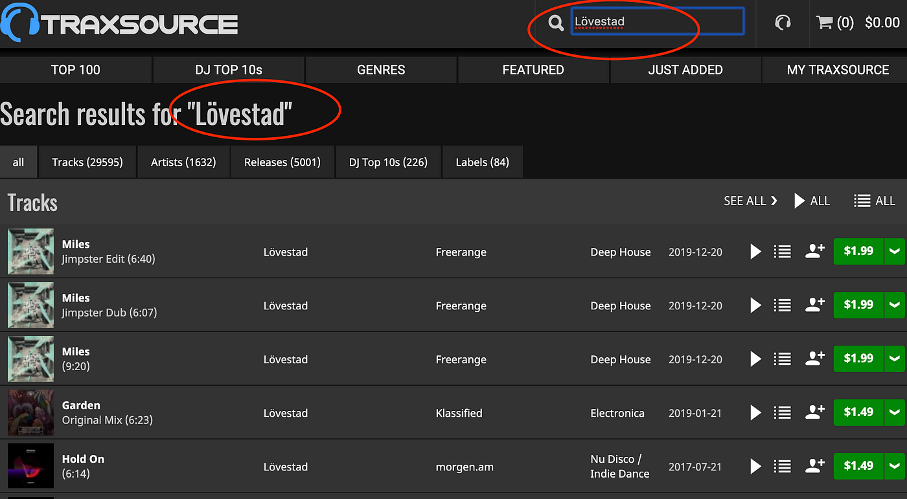Viewport: 907px width, 499px height.
Task: Click the search magnifier icon
Action: (555, 23)
